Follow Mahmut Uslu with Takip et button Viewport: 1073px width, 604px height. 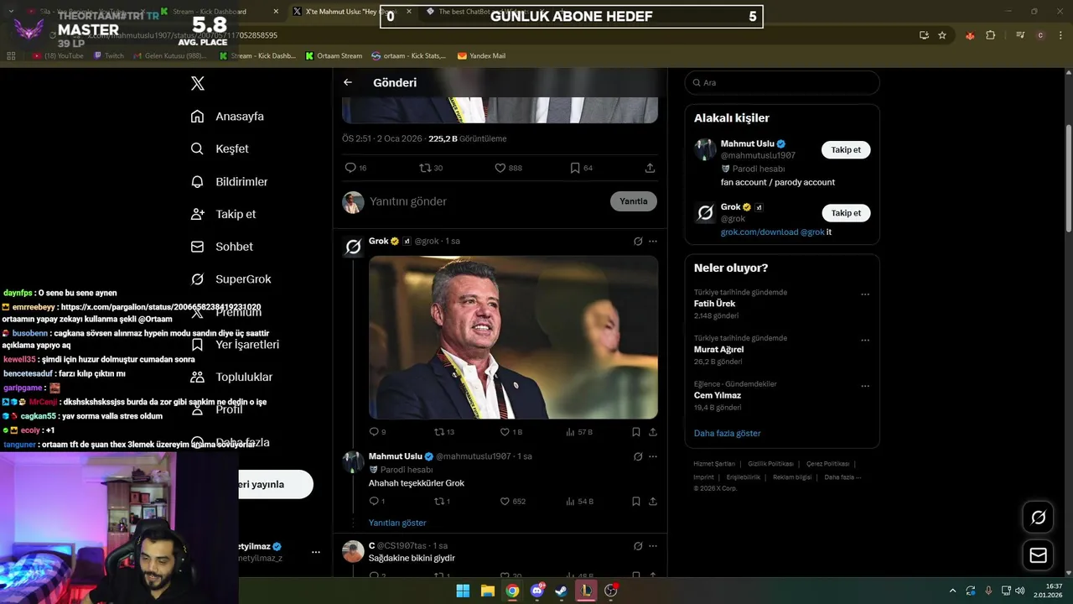(846, 149)
